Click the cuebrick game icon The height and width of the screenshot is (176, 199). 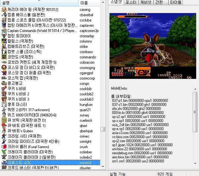(x=4, y=120)
